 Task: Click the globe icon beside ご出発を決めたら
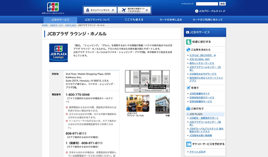coord(188,50)
